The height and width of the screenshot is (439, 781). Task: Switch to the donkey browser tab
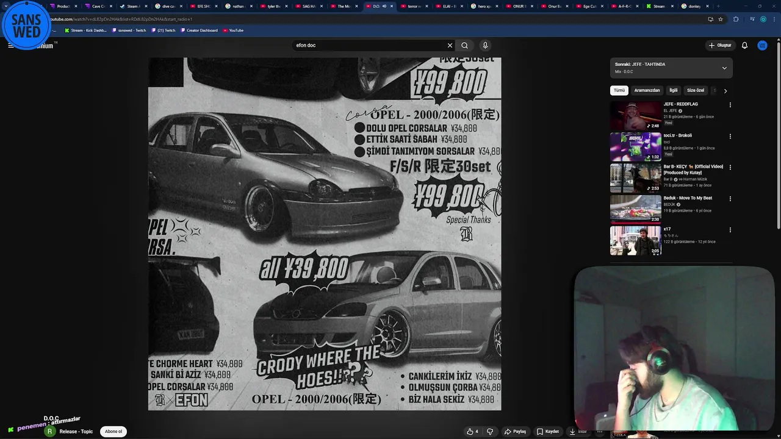pos(694,6)
